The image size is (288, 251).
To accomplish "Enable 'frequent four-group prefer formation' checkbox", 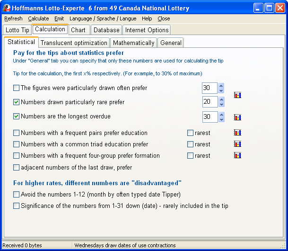I will coord(16,155).
